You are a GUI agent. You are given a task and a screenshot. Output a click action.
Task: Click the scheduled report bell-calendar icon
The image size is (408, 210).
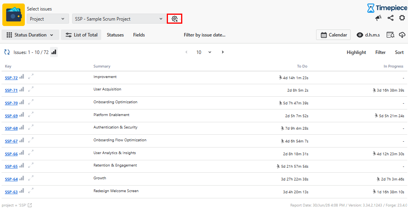pyautogui.click(x=390, y=35)
